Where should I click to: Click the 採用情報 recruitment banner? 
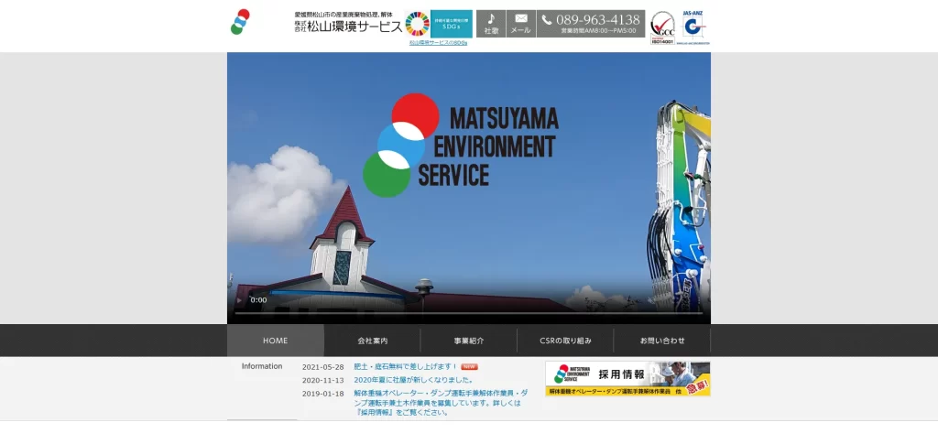[627, 379]
